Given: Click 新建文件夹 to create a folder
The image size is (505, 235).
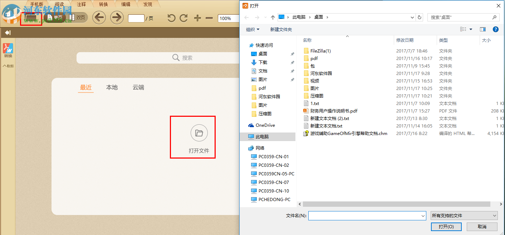Looking at the screenshot, I should coord(281,29).
